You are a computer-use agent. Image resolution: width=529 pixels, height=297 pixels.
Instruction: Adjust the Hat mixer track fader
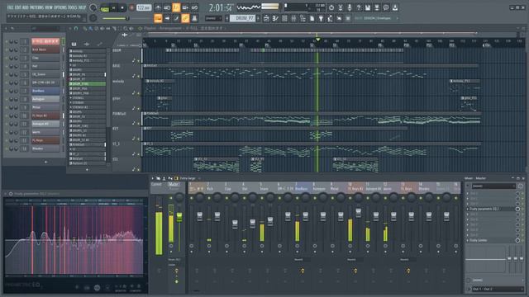point(252,223)
